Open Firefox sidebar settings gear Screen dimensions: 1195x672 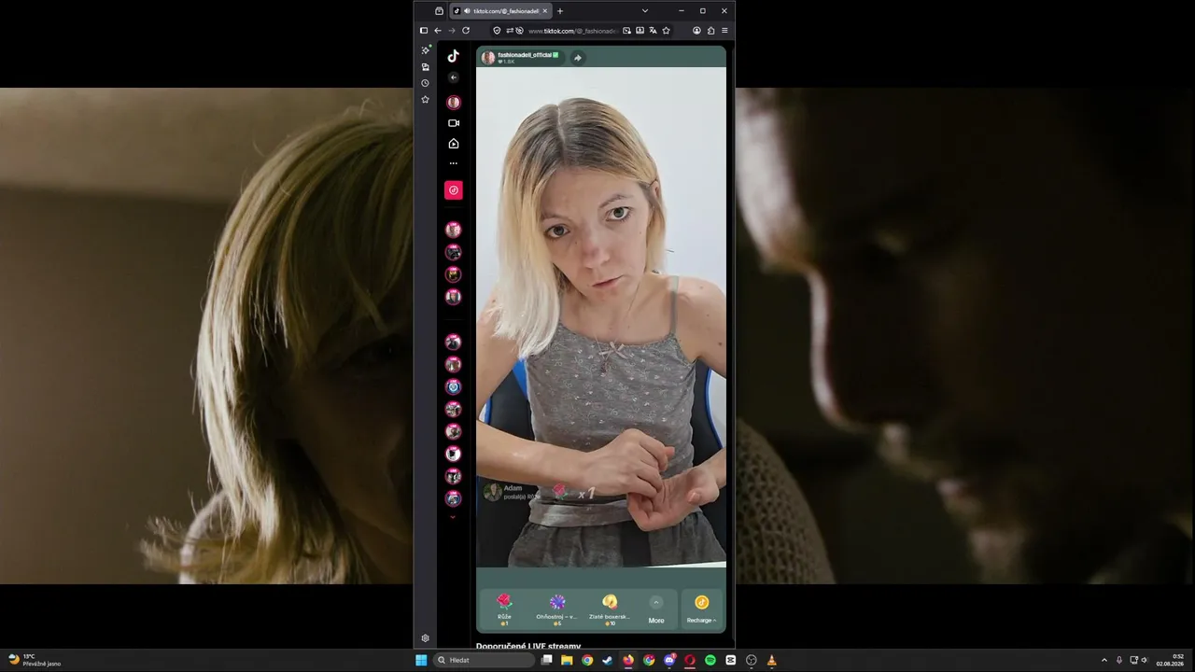click(426, 638)
